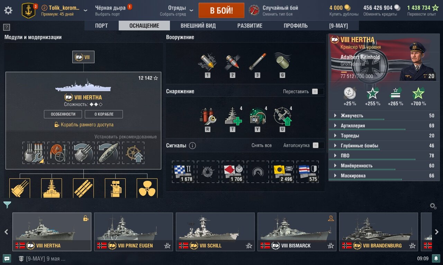Screen dimensions: 443x265
Task: Start battle with В БОЙ! button
Action: [x=221, y=10]
